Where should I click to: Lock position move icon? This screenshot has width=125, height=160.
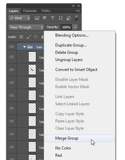36,37
